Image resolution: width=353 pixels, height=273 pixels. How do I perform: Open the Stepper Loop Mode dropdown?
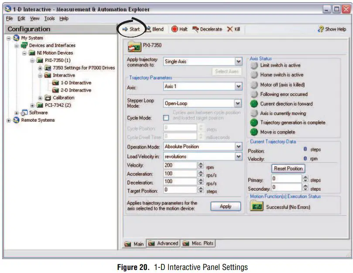click(238, 104)
